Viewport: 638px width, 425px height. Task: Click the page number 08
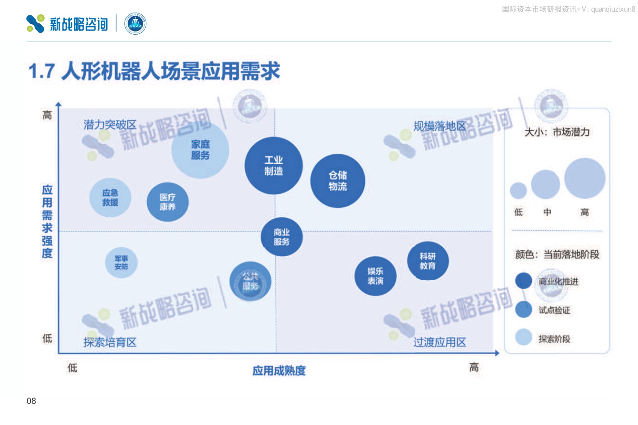pyautogui.click(x=31, y=401)
